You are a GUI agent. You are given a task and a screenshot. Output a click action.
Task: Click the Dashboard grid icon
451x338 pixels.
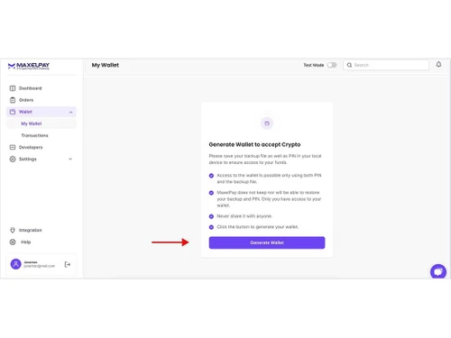[13, 88]
